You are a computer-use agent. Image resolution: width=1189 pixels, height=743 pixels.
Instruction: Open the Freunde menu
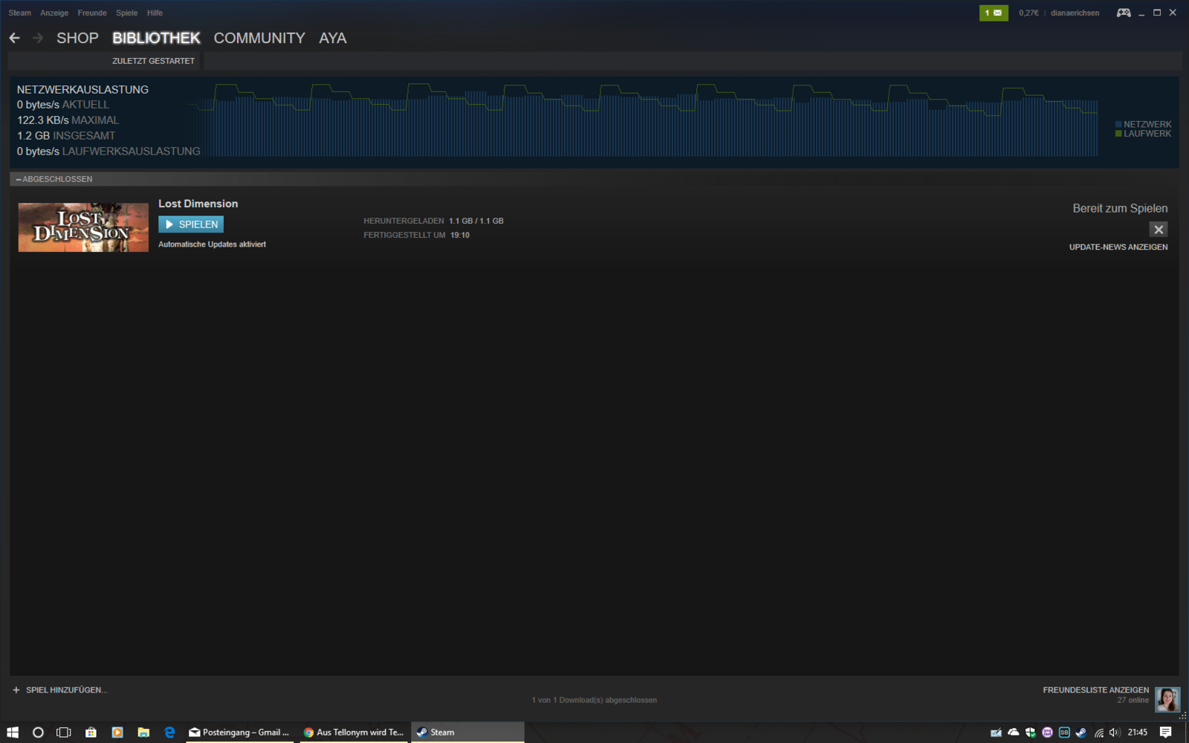(92, 13)
